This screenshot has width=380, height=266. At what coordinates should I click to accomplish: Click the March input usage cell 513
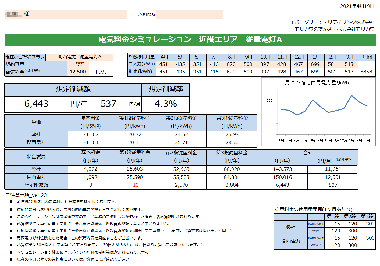pyautogui.click(x=349, y=64)
